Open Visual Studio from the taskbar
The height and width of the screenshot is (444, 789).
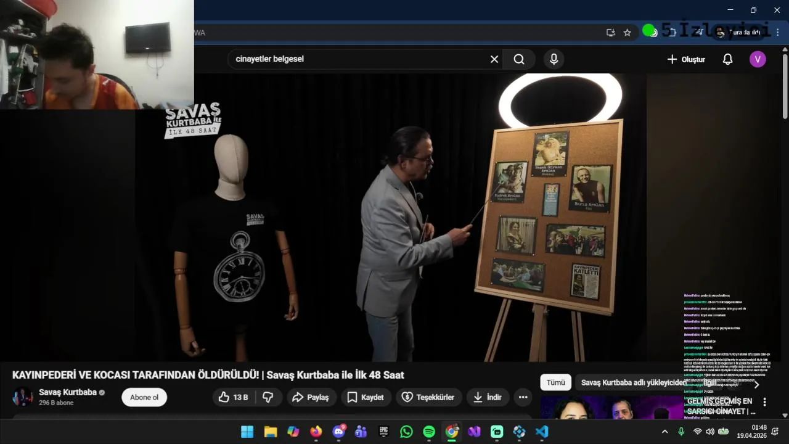coord(474,432)
